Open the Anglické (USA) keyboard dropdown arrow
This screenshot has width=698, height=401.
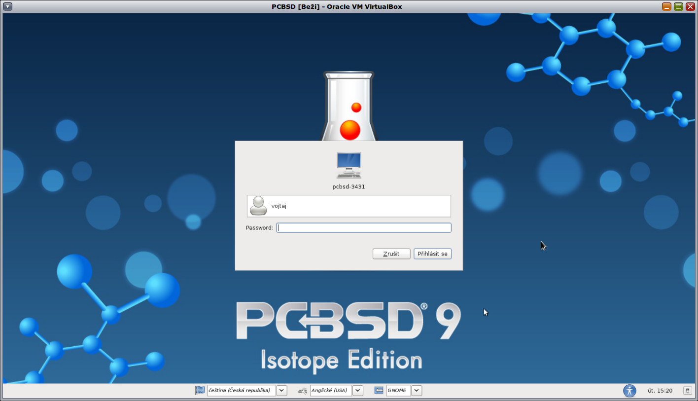(358, 391)
